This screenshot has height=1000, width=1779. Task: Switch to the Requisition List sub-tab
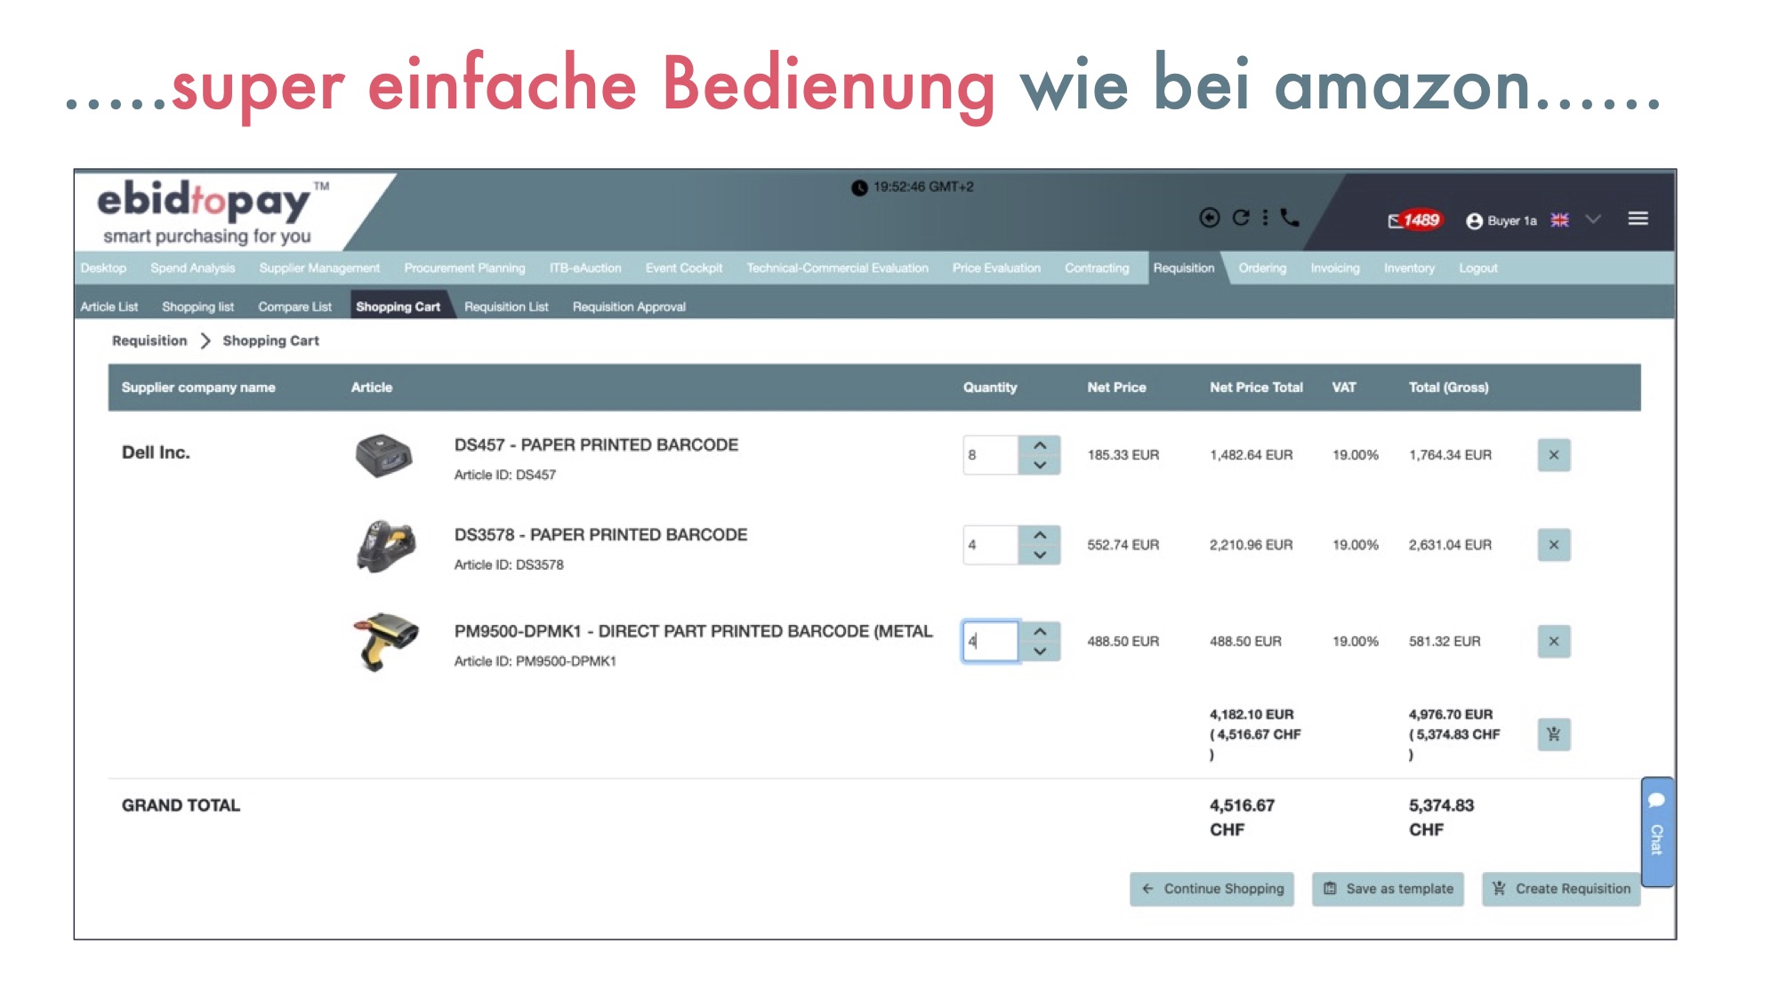point(506,307)
